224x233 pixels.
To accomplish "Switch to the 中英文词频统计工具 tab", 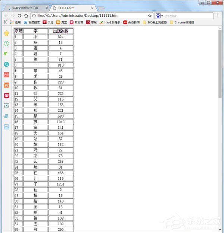I will [x=26, y=7].
